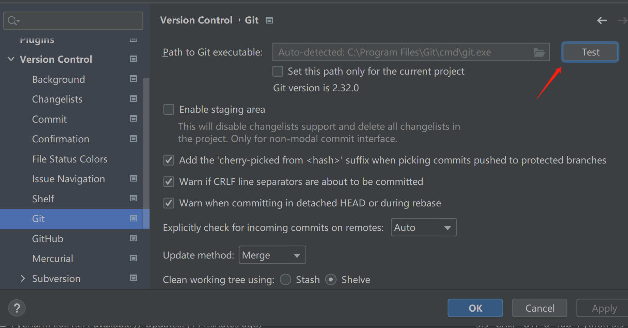Enable the staging area checkbox
The height and width of the screenshot is (328, 628).
[169, 110]
